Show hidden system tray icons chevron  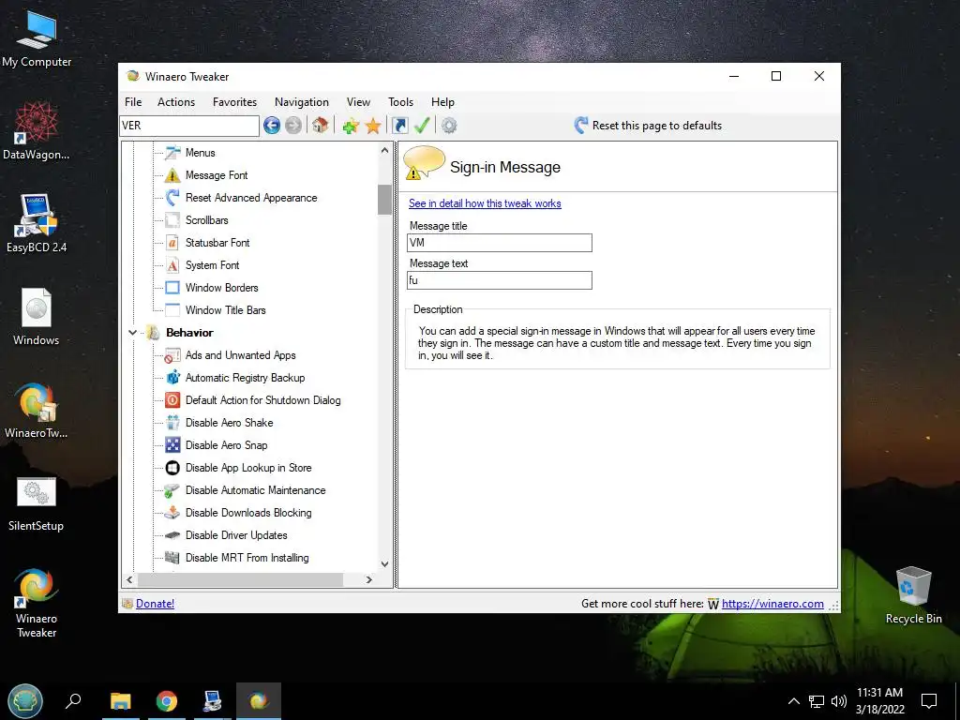pyautogui.click(x=793, y=701)
